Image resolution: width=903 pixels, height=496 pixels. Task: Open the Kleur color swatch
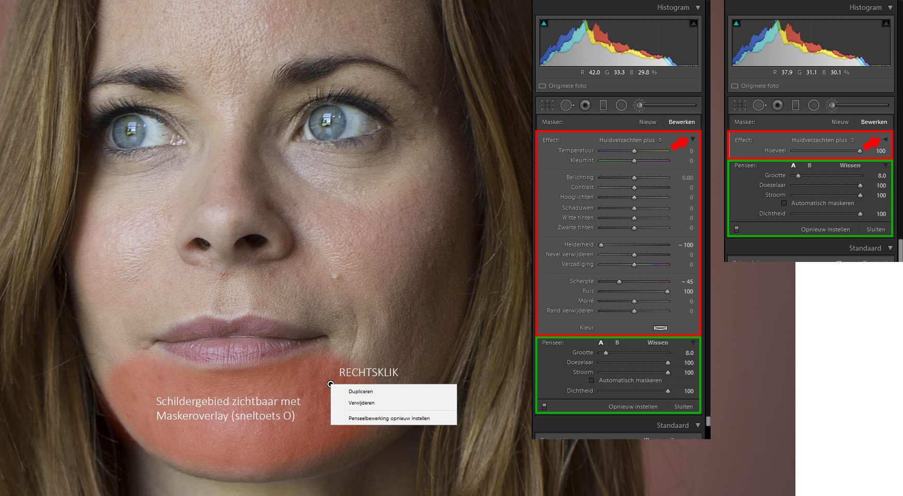pos(660,328)
